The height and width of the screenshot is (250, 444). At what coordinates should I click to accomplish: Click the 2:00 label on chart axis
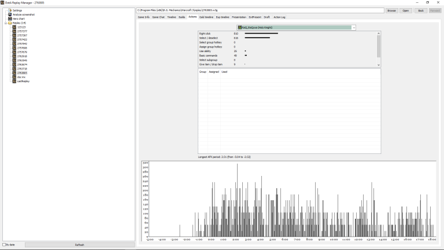pos(235,240)
